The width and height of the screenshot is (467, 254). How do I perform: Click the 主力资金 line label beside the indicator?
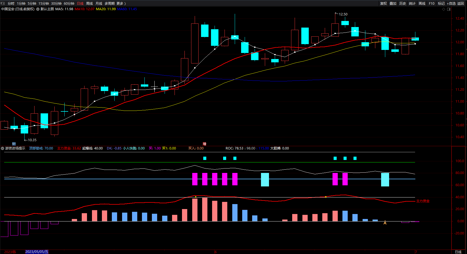pyautogui.click(x=423, y=201)
